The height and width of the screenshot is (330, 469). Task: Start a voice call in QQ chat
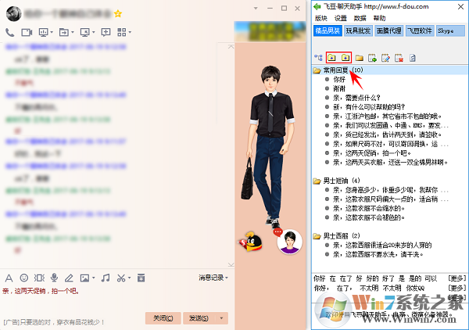[9, 32]
